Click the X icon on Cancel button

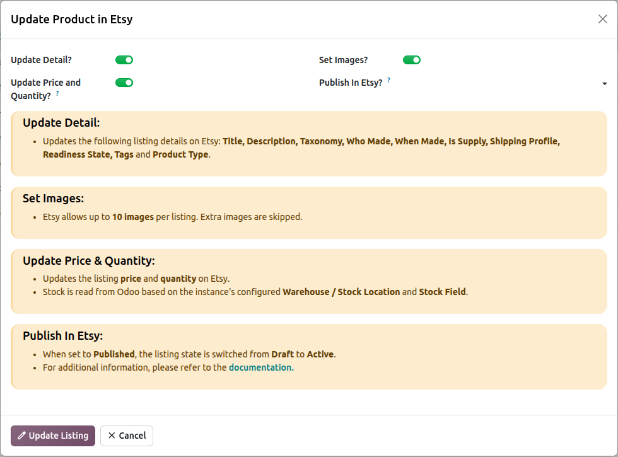tap(112, 436)
